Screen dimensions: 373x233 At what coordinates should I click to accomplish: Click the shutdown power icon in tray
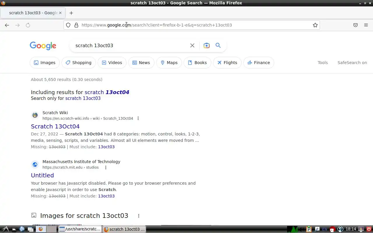369,229
